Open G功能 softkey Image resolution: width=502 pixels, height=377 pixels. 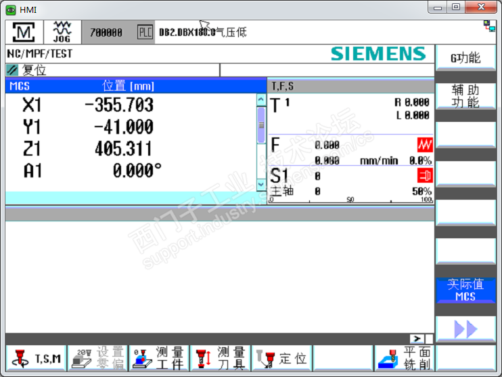pos(465,58)
